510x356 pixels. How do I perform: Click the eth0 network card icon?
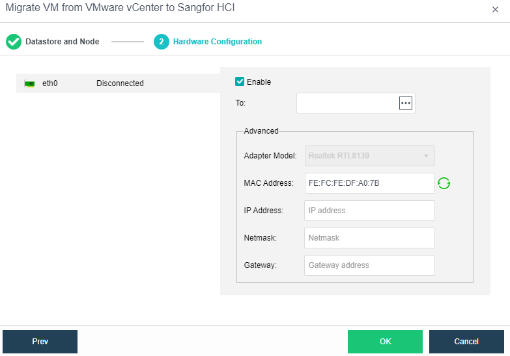click(29, 83)
